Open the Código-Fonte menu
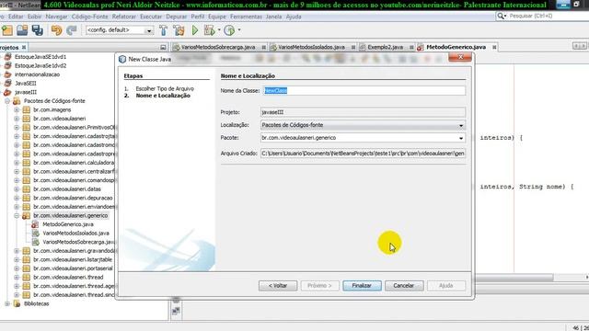Viewport: 589px width, 331px height. pos(89,17)
